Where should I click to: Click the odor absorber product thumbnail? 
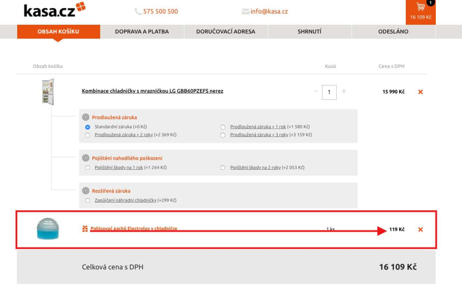click(48, 229)
